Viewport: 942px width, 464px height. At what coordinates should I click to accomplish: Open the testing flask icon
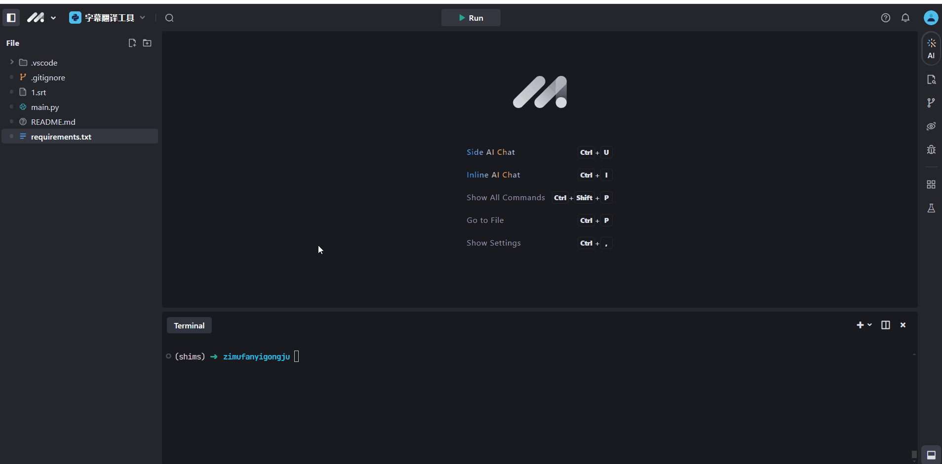931,208
